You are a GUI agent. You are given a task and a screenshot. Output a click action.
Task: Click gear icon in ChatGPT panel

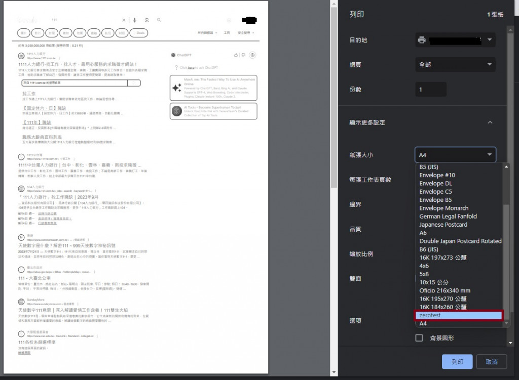pos(252,55)
